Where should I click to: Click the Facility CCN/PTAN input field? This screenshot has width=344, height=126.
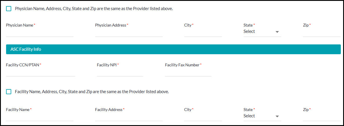(x=41, y=72)
